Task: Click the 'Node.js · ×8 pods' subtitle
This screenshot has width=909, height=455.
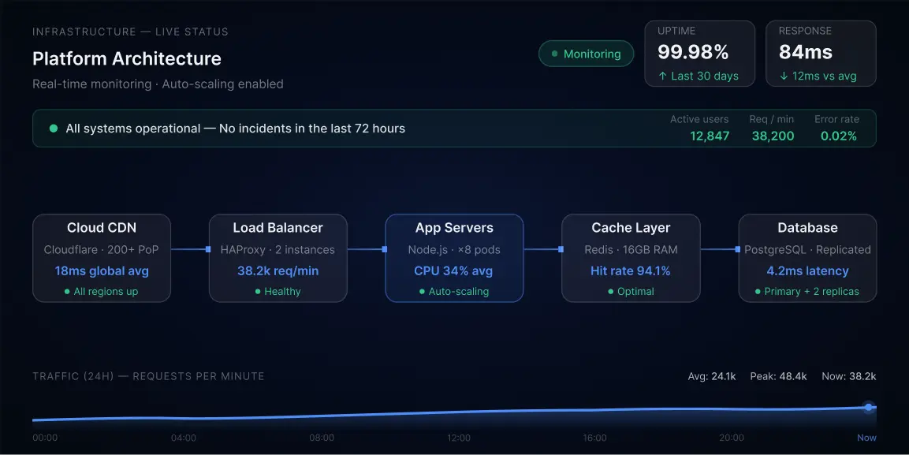Action: tap(454, 250)
